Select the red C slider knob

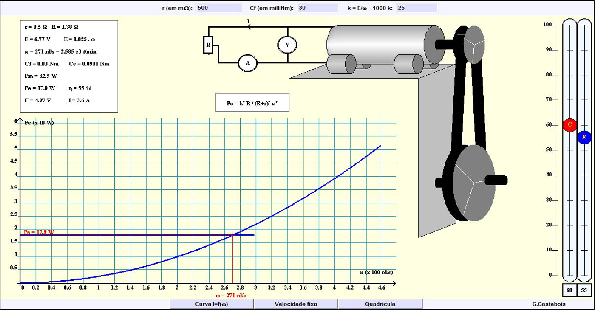click(569, 125)
